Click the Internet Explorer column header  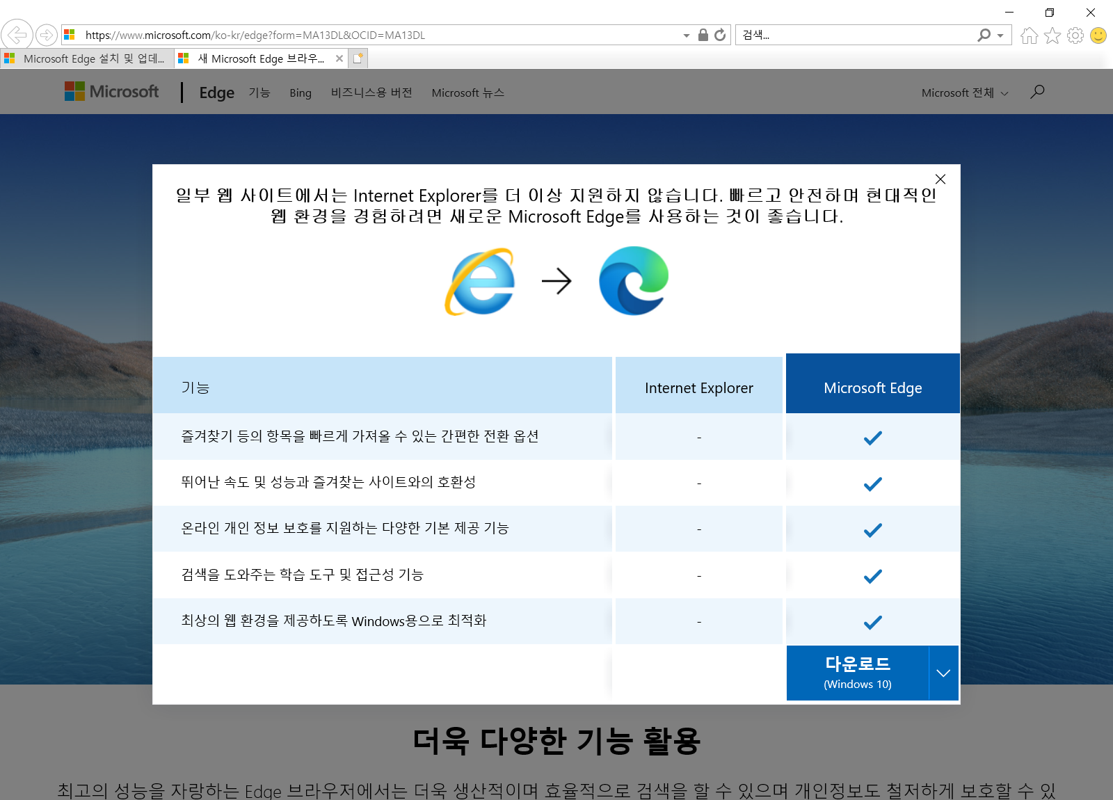699,385
